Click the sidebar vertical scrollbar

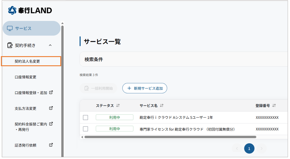[62, 91]
